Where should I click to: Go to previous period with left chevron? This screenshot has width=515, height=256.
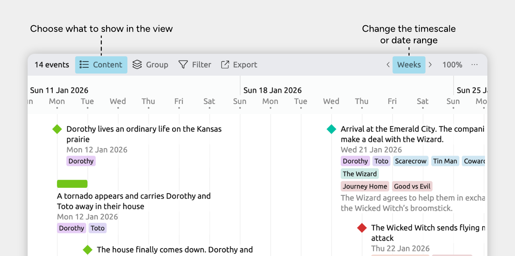click(x=388, y=65)
